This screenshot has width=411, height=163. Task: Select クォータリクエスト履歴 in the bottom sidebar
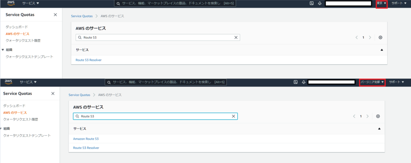tap(21, 119)
